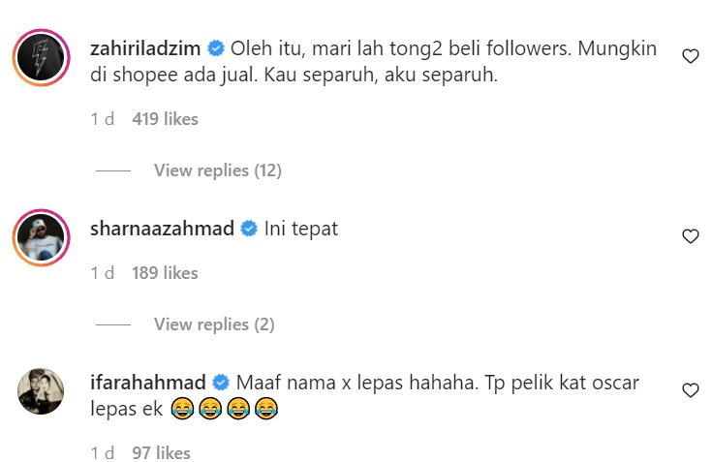Open sharnaazahmad's profile picture with story ring
Viewport: 712px width, 462px height.
[42, 238]
